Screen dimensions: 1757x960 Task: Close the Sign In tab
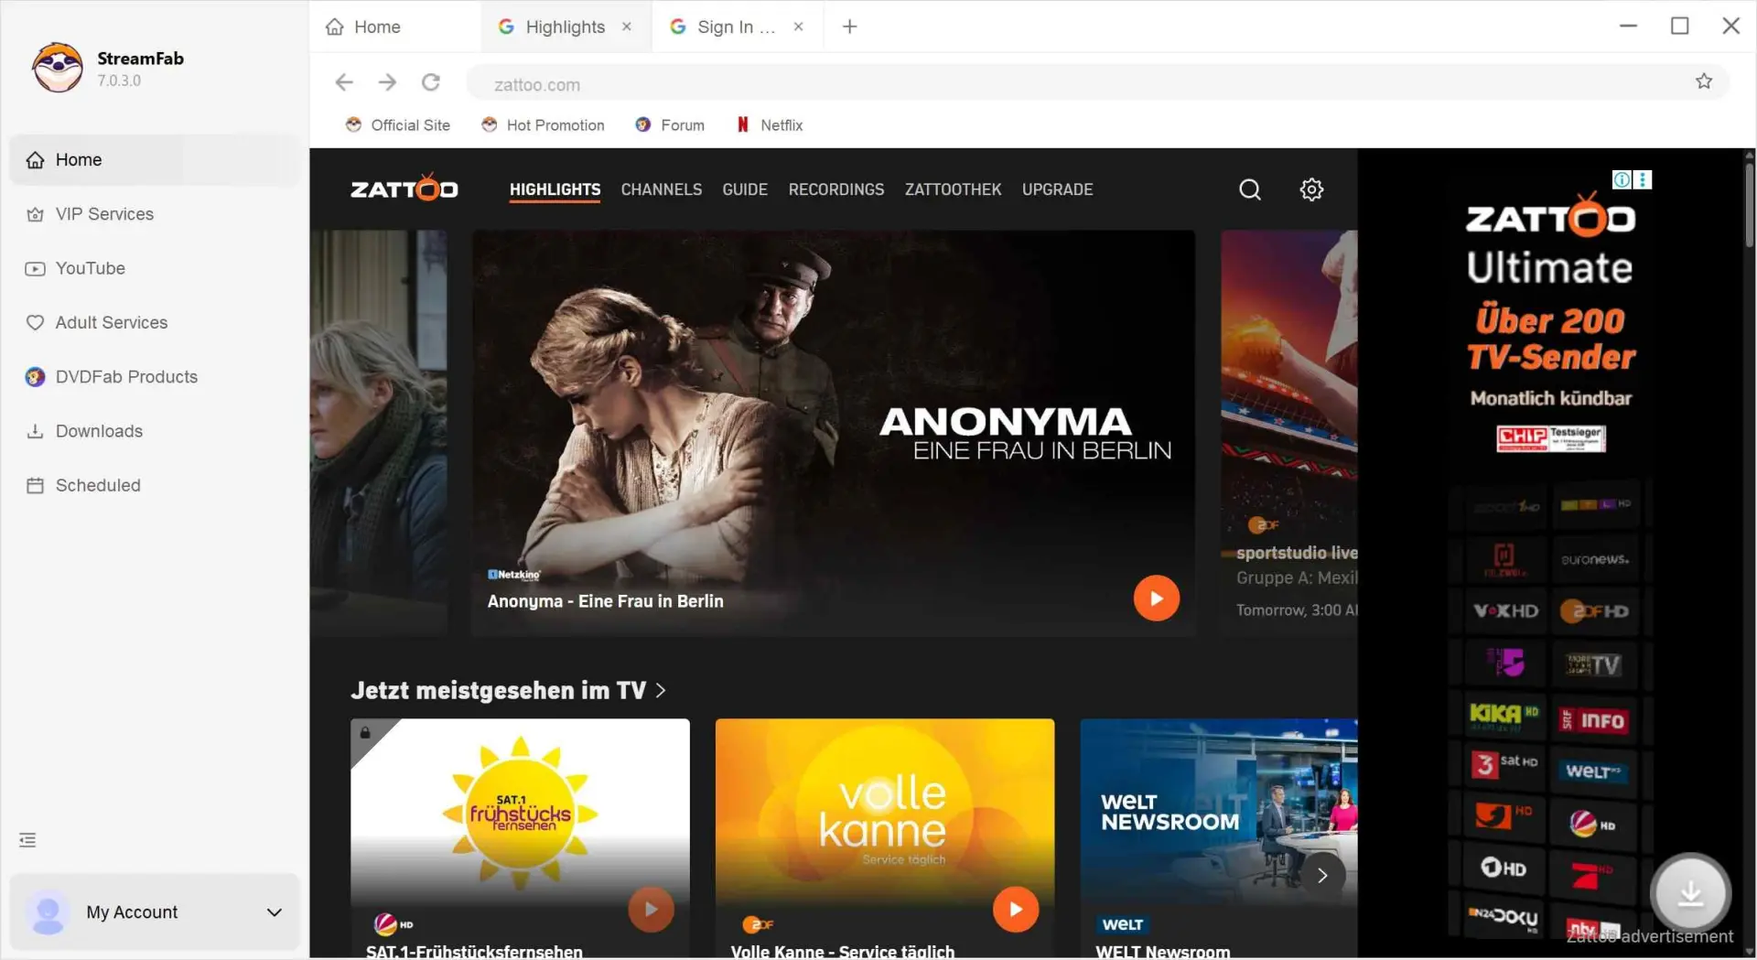coord(798,27)
